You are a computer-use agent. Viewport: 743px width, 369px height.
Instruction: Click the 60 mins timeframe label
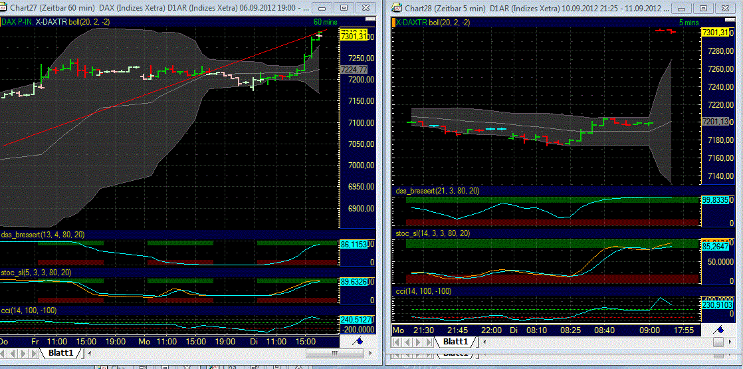click(x=324, y=22)
